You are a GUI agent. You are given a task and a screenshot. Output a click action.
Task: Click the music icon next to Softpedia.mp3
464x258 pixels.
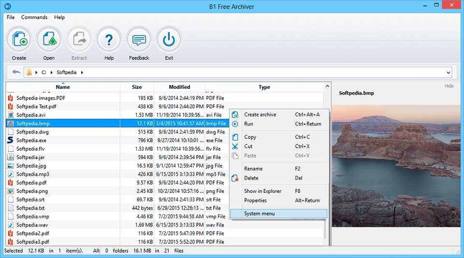11,174
